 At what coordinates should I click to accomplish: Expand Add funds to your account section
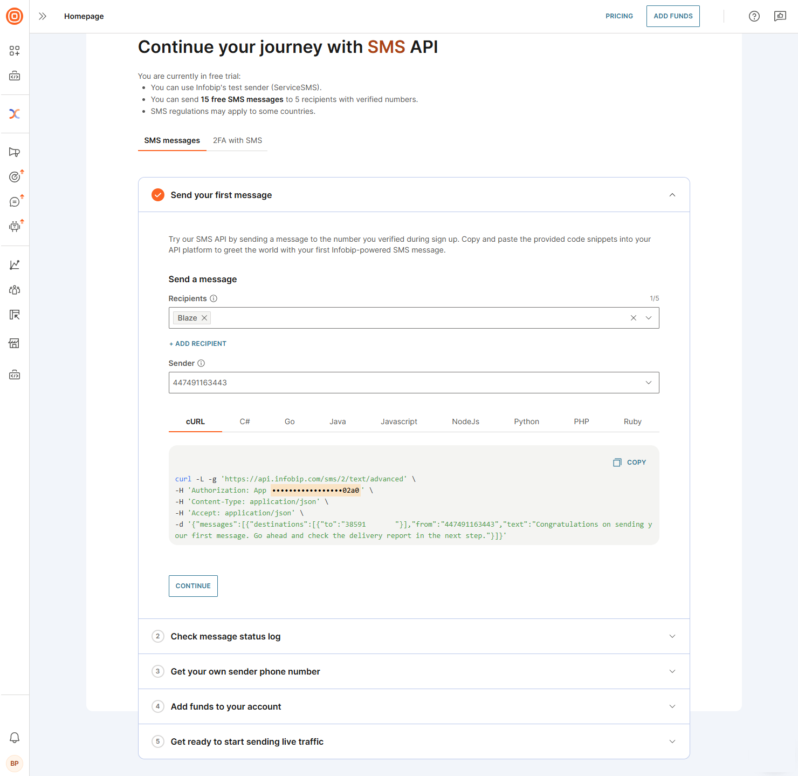[x=414, y=706]
